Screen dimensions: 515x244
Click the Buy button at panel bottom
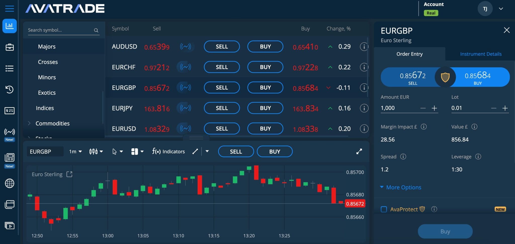(445, 231)
